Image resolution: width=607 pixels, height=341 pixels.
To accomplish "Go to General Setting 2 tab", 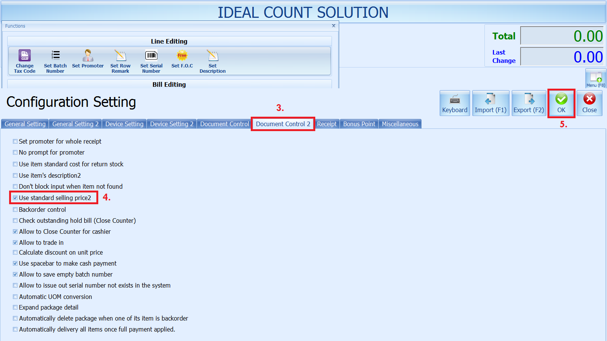I will 75,124.
